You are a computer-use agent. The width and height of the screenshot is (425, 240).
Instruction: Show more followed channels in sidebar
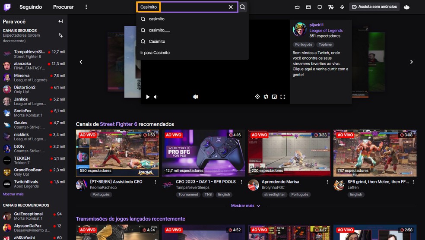[13, 194]
